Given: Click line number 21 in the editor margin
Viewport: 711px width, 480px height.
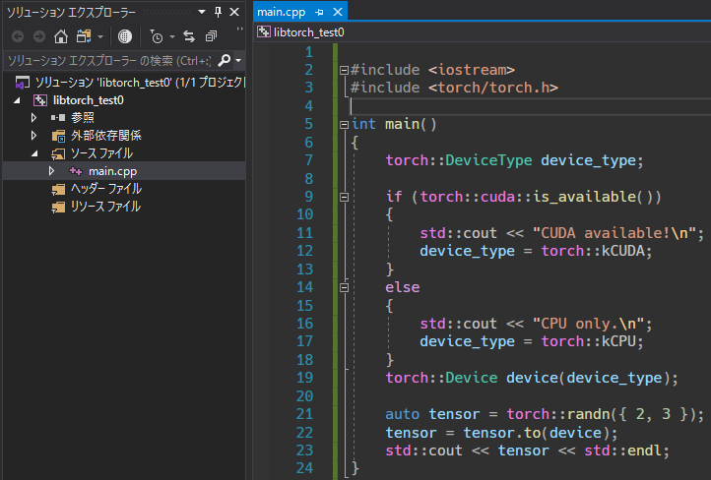Looking at the screenshot, I should tap(304, 414).
